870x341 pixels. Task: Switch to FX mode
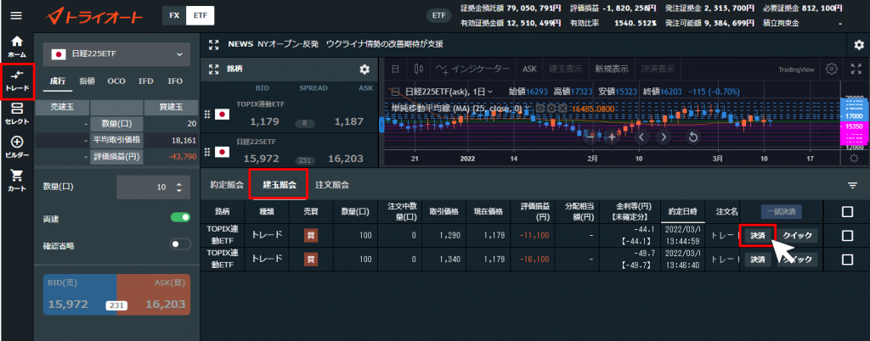[174, 15]
